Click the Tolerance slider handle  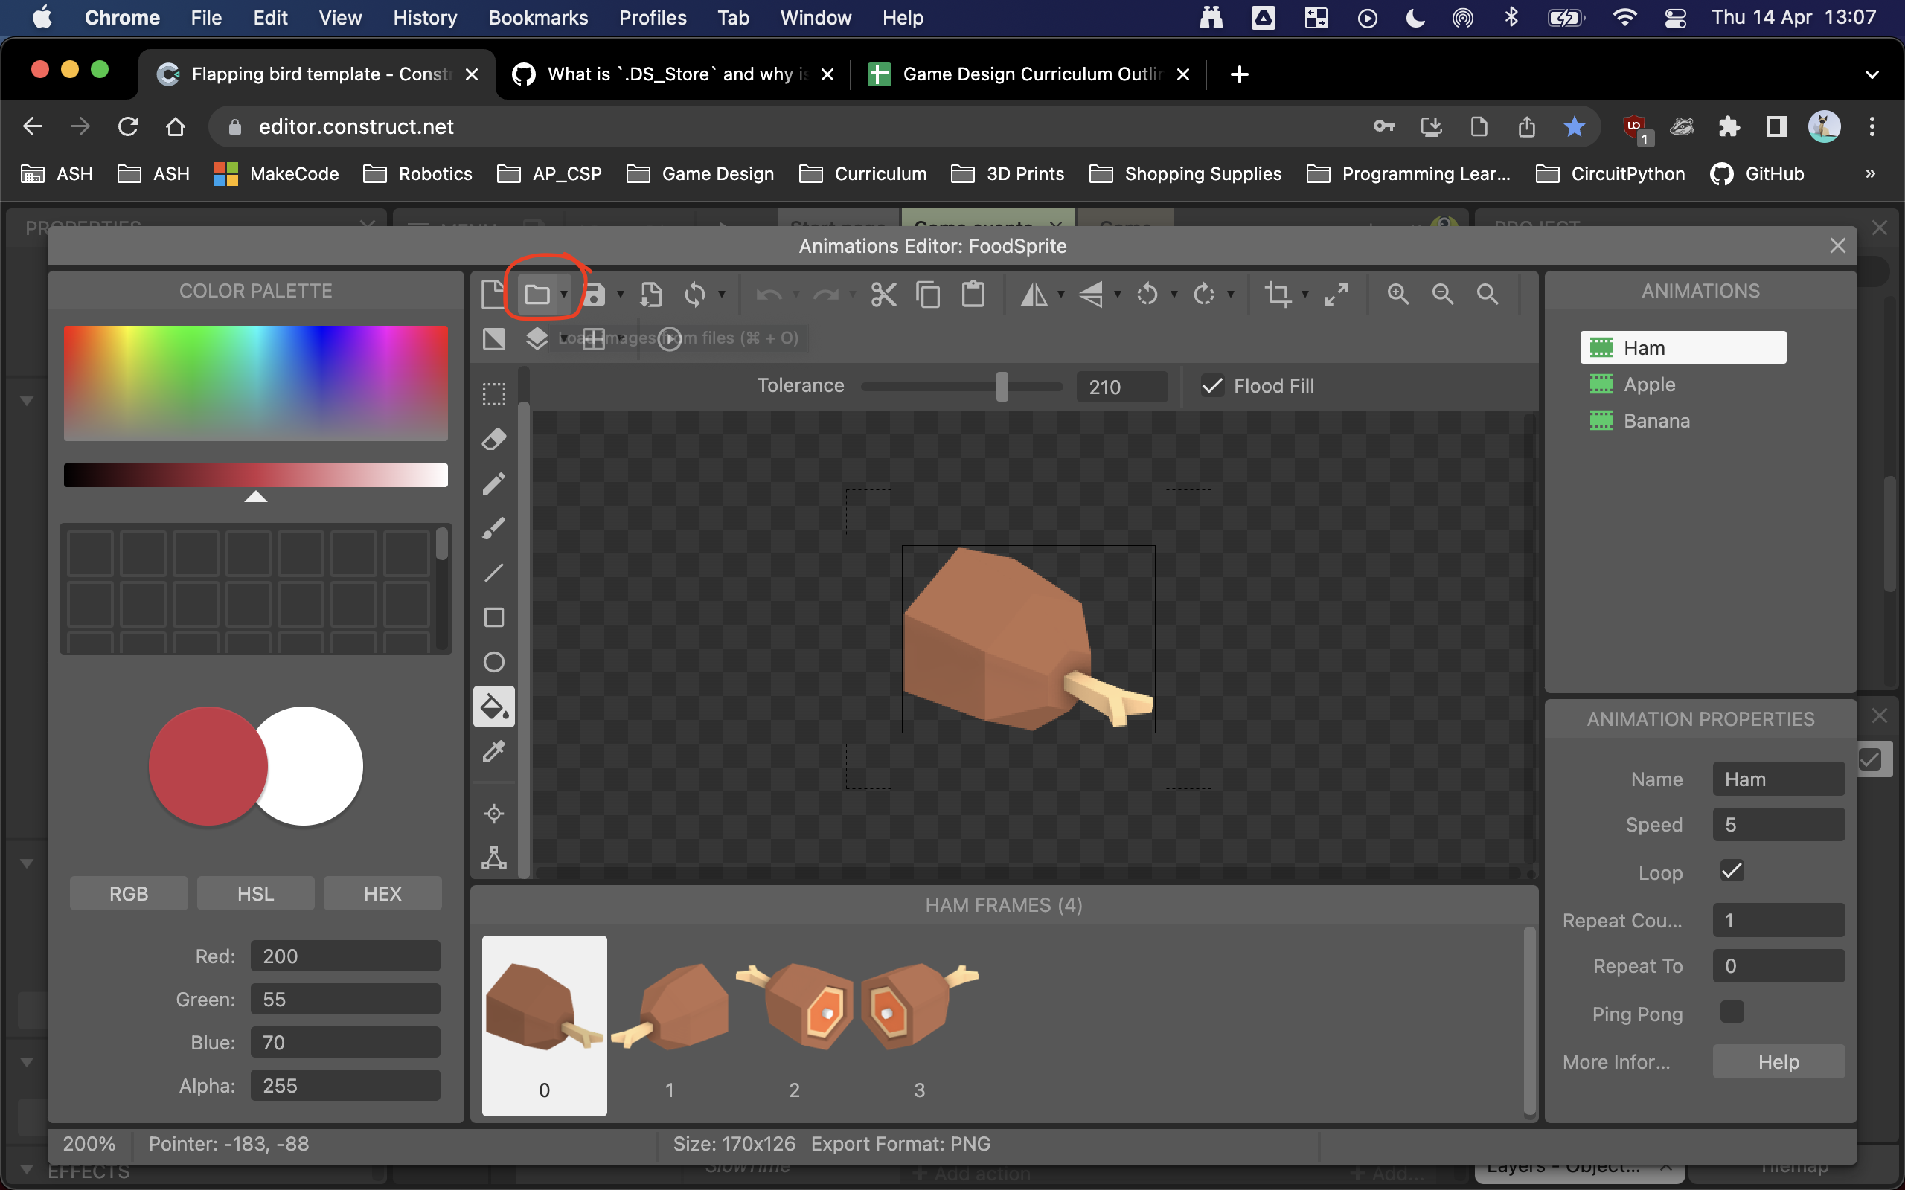[x=1002, y=387]
